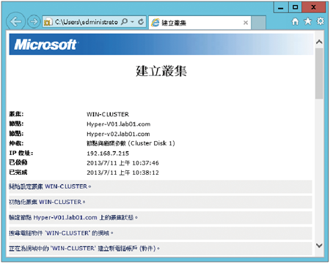This screenshot has height=264, width=330.
Task: Click the 已完成 label
Action: tap(18, 173)
